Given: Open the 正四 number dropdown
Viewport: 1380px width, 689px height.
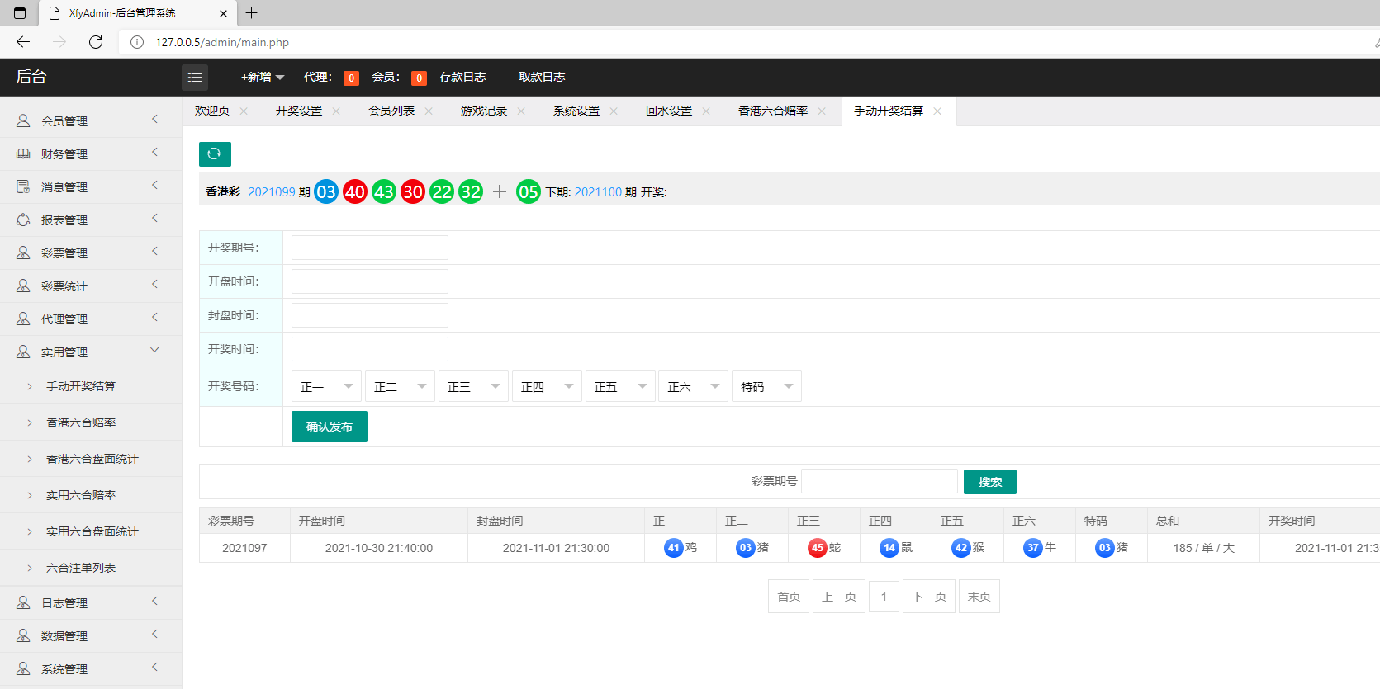Looking at the screenshot, I should [x=547, y=386].
